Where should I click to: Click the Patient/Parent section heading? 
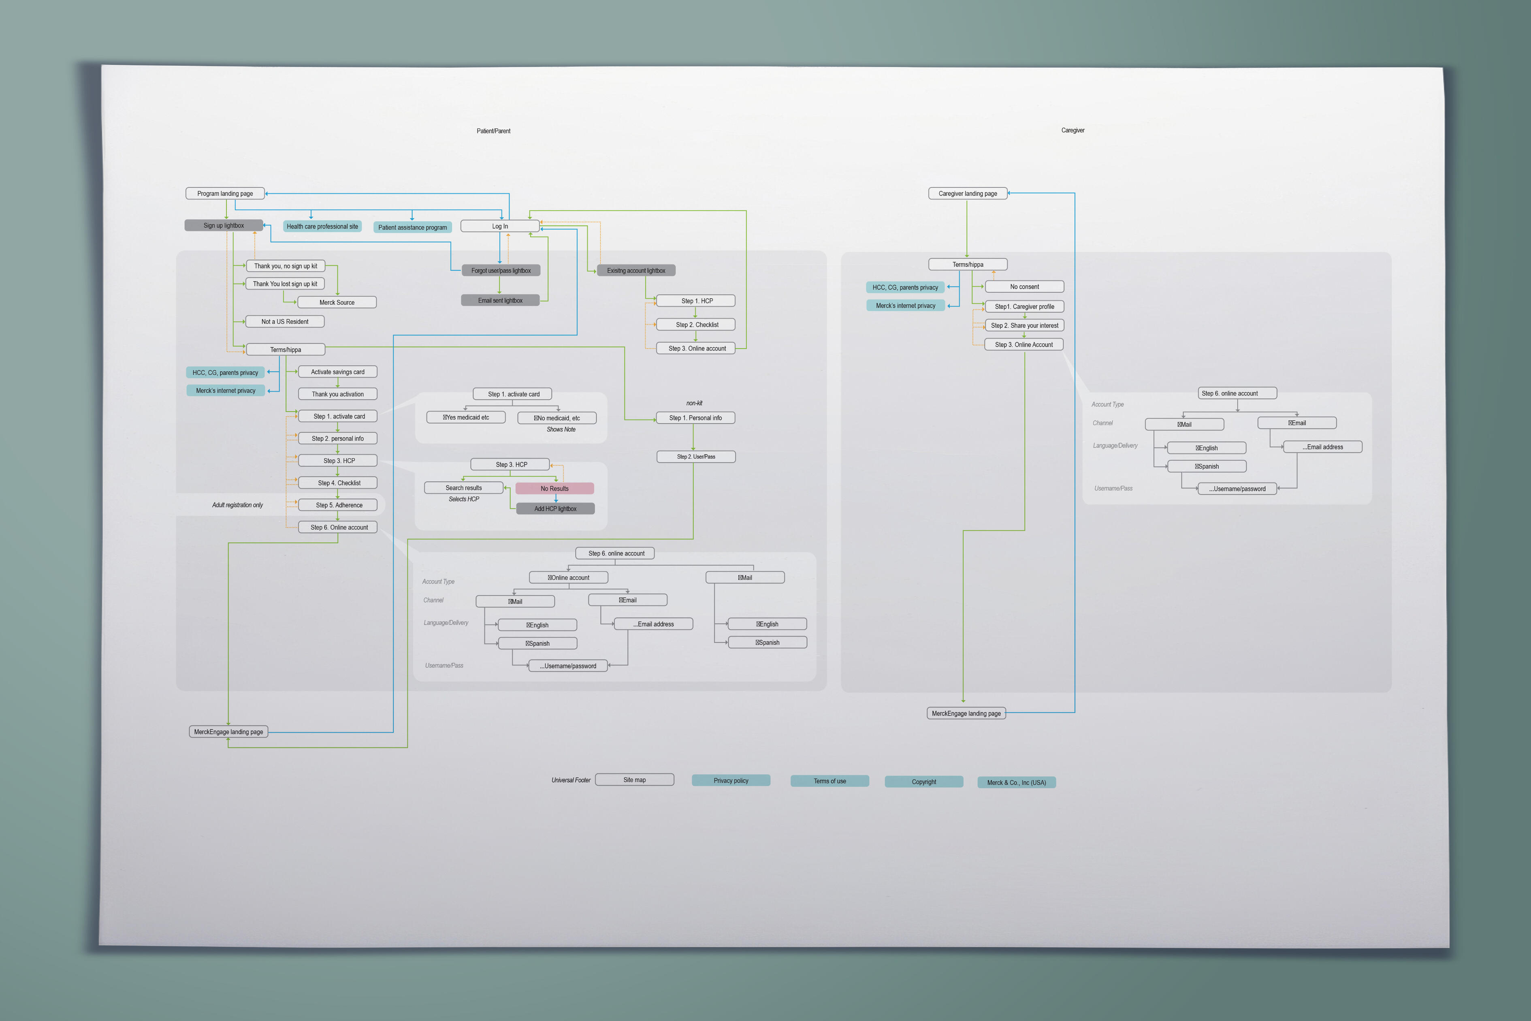(493, 131)
